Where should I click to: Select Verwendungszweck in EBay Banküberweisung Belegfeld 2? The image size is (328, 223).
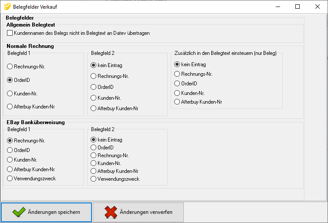click(94, 179)
